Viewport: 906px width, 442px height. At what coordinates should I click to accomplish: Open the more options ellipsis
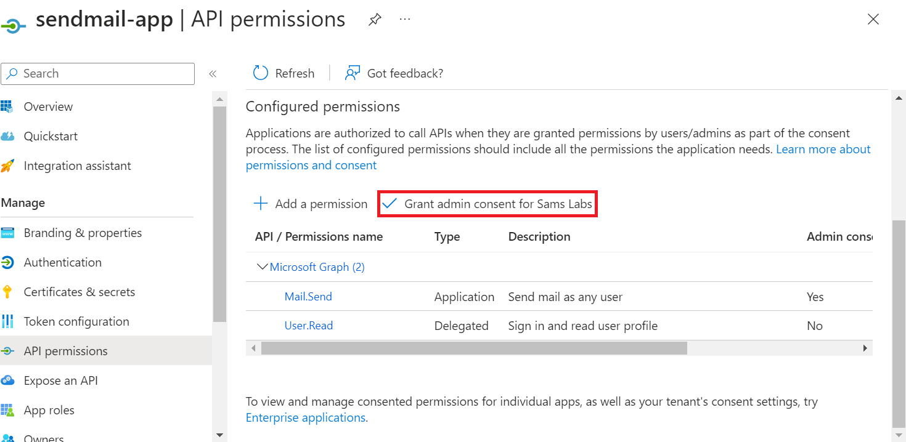click(x=405, y=20)
